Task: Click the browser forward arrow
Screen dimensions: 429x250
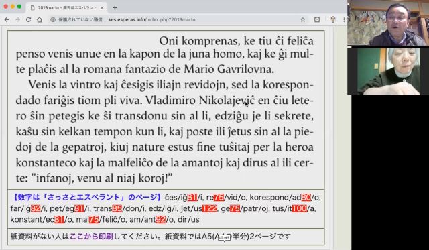Action: pos(18,19)
